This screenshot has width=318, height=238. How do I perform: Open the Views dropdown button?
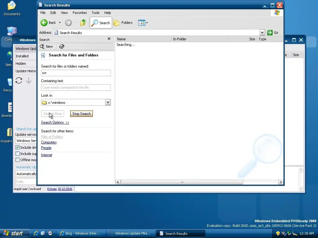click(143, 23)
